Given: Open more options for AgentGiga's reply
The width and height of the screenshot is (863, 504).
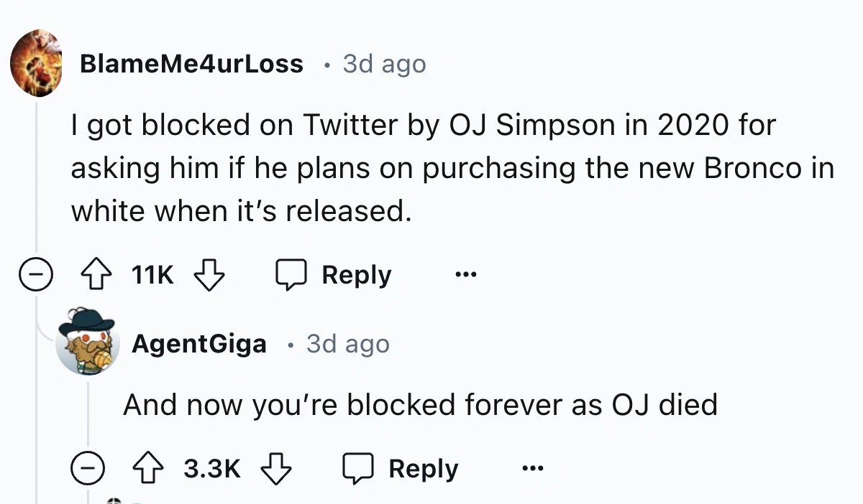Looking at the screenshot, I should pos(532,470).
